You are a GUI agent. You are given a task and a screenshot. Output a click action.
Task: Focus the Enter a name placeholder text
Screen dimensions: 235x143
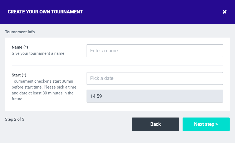104,51
